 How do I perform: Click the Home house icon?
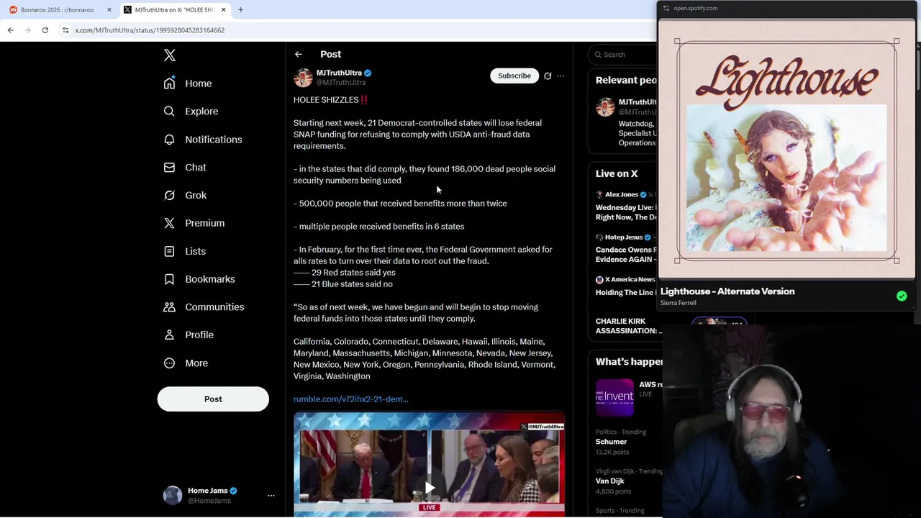click(x=169, y=83)
